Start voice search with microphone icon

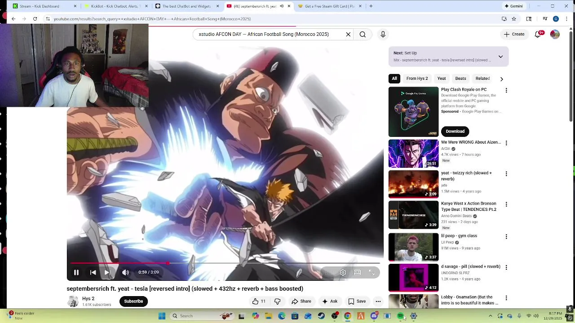383,34
